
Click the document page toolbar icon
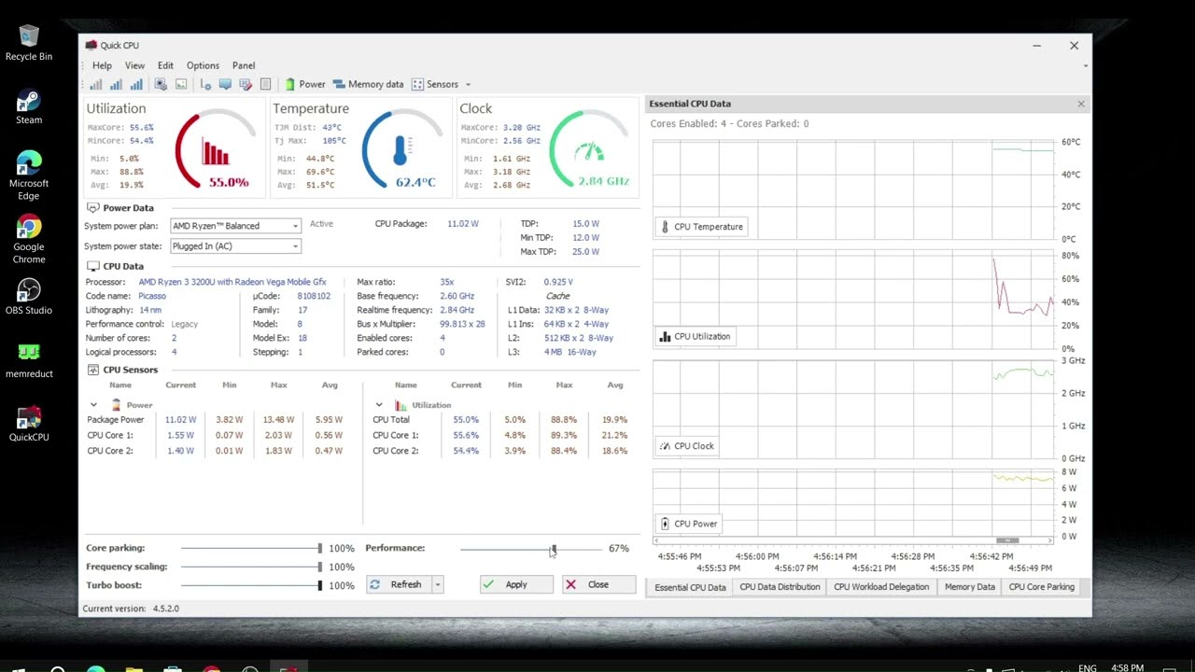coord(265,84)
